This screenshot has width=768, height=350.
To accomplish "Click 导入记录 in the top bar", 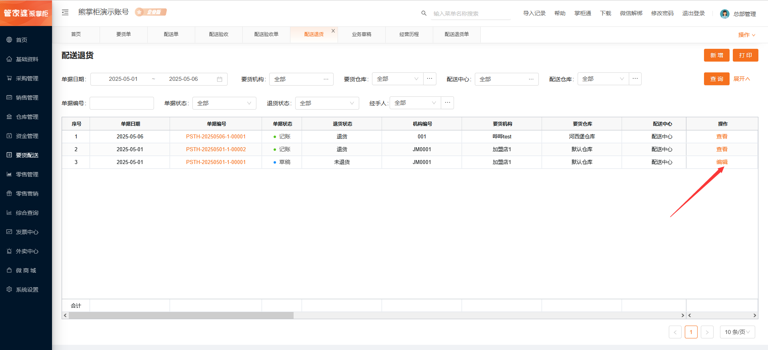I will [x=534, y=14].
